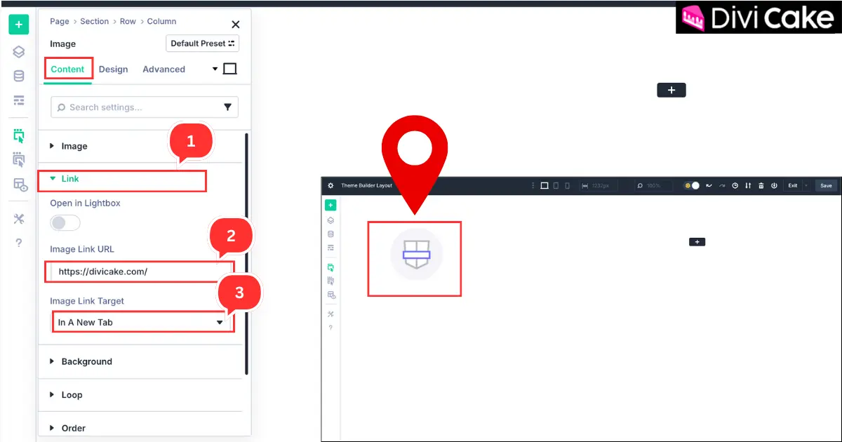The image size is (842, 442).
Task: Open editing history clock in the Theme Builder Layout bar
Action: tap(735, 186)
